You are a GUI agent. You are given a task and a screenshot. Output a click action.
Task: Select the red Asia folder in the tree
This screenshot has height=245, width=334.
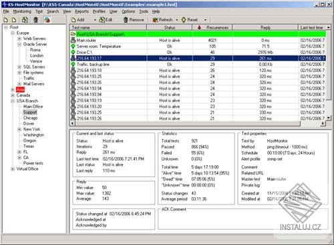click(x=20, y=90)
